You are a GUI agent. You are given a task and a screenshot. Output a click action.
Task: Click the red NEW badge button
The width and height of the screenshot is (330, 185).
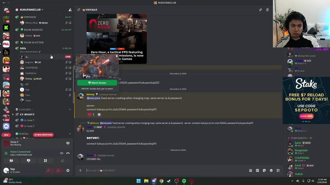(x=6, y=135)
